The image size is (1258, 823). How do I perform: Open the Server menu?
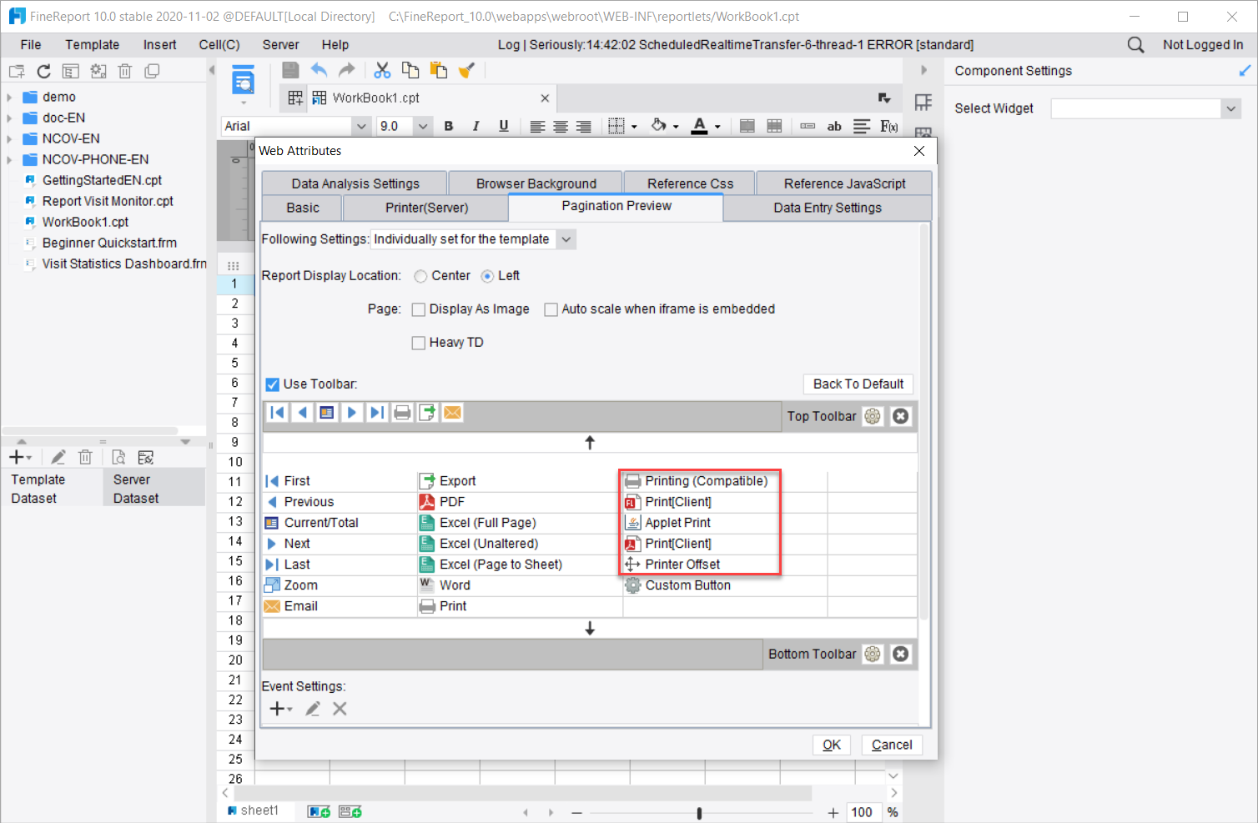tap(280, 45)
